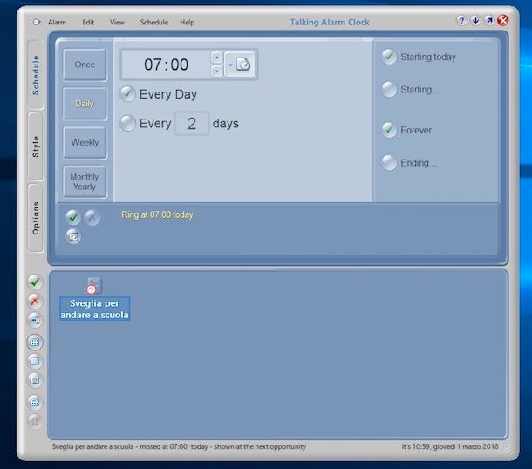Click the edit alarm icon in sidebar

pyautogui.click(x=35, y=320)
